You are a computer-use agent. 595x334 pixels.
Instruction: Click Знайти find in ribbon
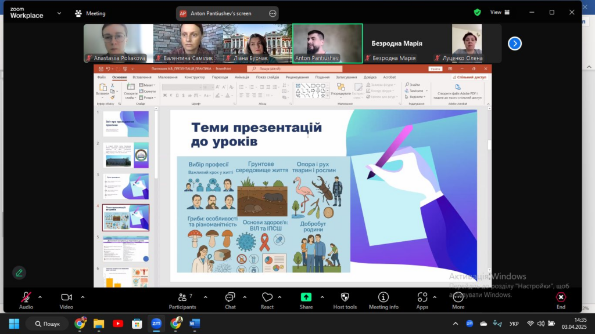413,85
